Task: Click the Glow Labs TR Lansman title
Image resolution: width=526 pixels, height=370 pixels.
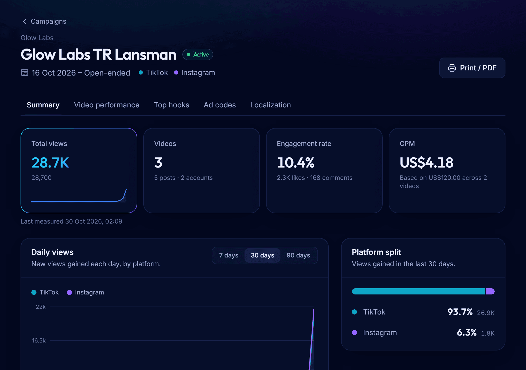Action: tap(99, 54)
